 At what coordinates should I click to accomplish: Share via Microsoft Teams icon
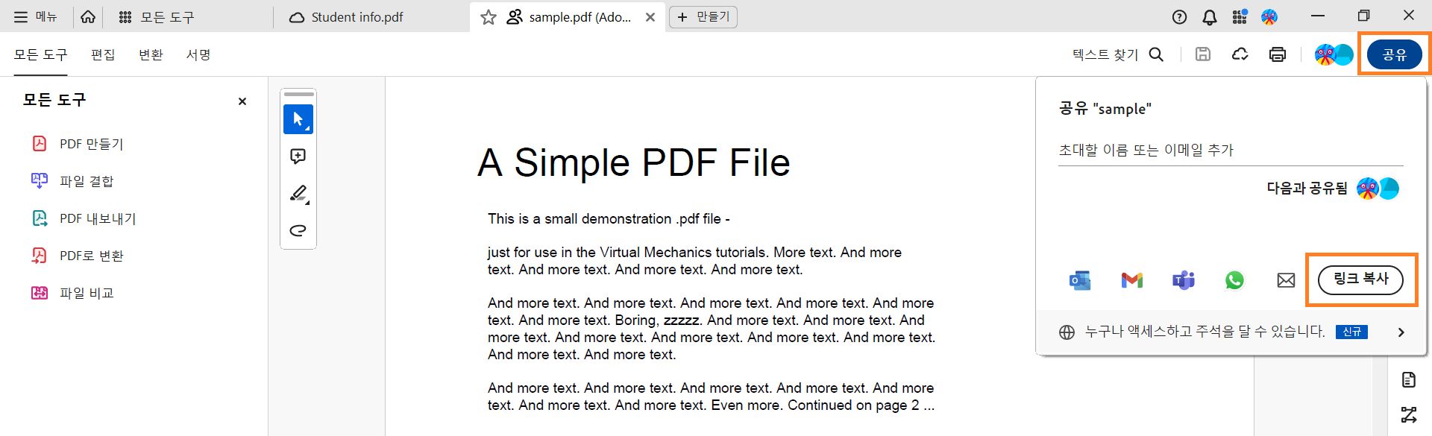tap(1183, 280)
